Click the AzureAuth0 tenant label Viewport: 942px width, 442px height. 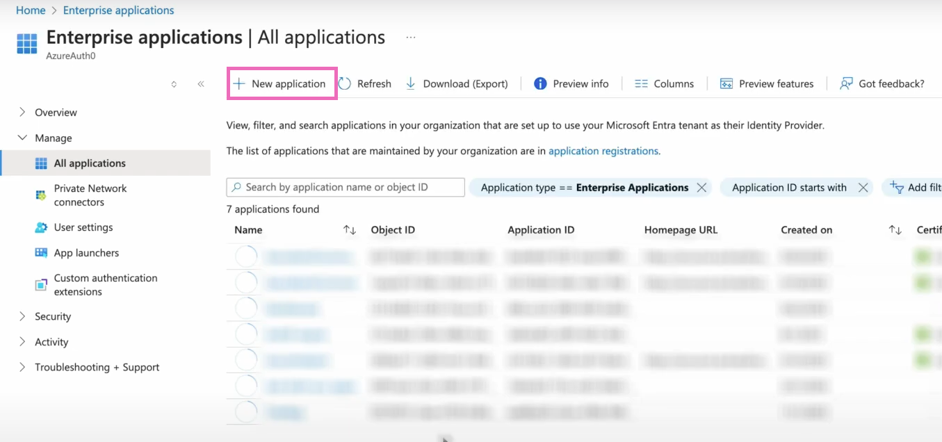point(71,56)
